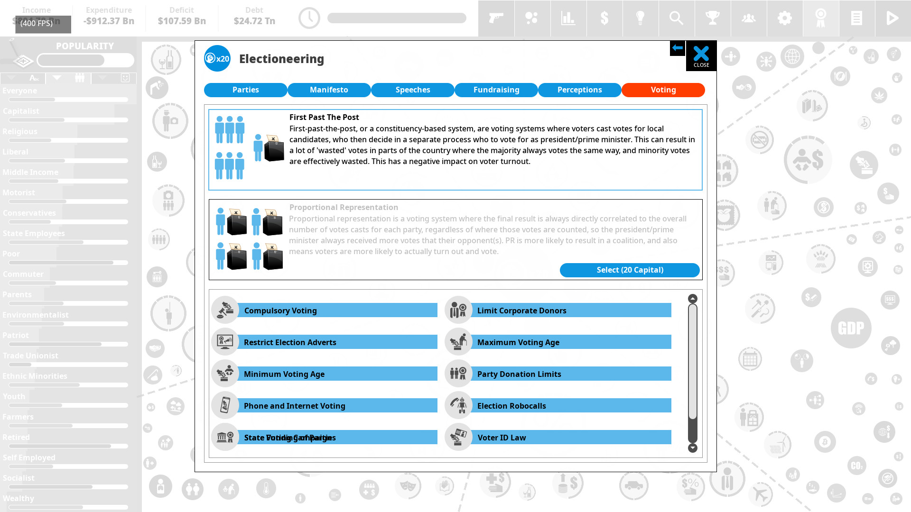911x512 pixels.
Task: Switch to the Parties tab
Action: point(246,90)
